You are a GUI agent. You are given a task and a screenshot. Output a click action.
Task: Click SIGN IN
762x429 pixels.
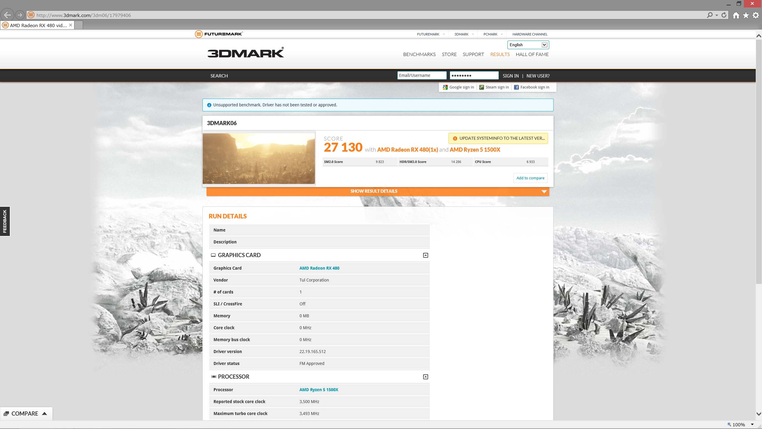click(510, 76)
